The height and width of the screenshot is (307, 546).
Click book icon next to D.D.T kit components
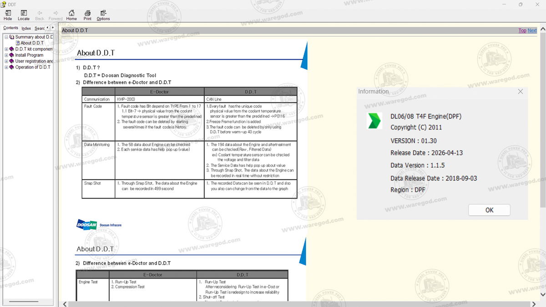(12, 49)
